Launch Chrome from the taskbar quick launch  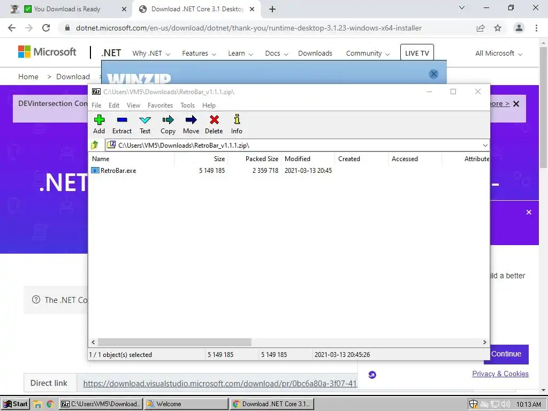coord(50,404)
